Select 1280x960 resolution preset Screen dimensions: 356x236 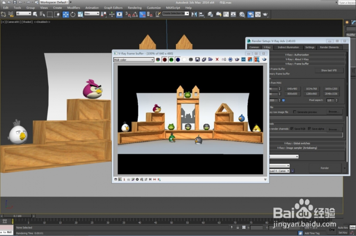(311, 94)
